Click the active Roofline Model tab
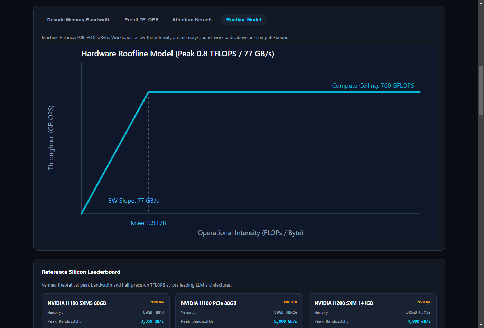The width and height of the screenshot is (484, 328). [244, 20]
